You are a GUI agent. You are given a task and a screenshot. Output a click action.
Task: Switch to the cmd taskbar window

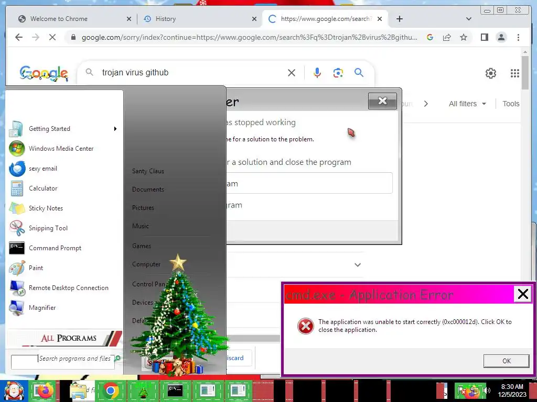[175, 390]
